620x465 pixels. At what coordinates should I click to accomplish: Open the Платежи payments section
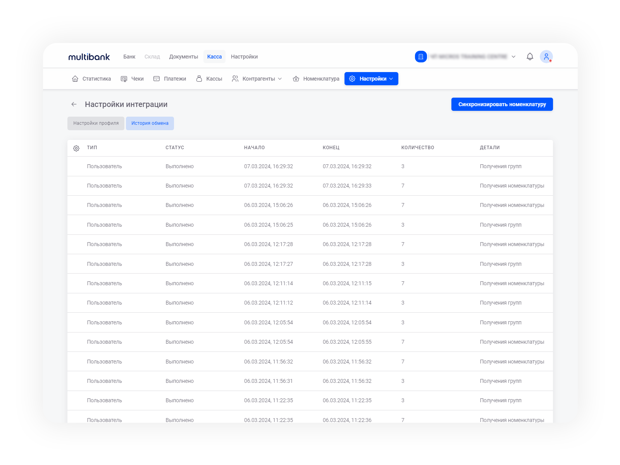[x=170, y=79]
